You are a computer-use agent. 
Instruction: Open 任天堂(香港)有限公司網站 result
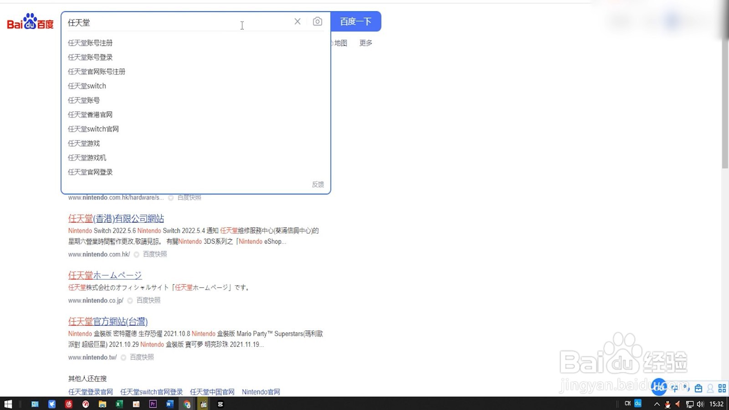coord(116,219)
